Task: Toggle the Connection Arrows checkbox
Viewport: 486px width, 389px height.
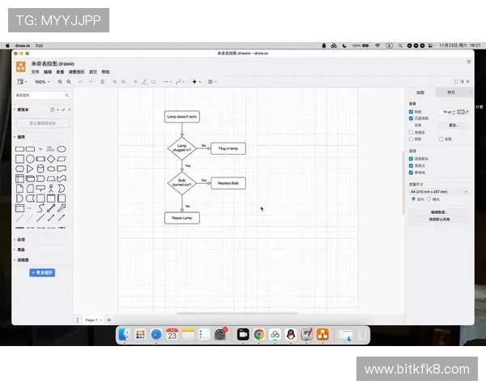Action: coord(411,159)
